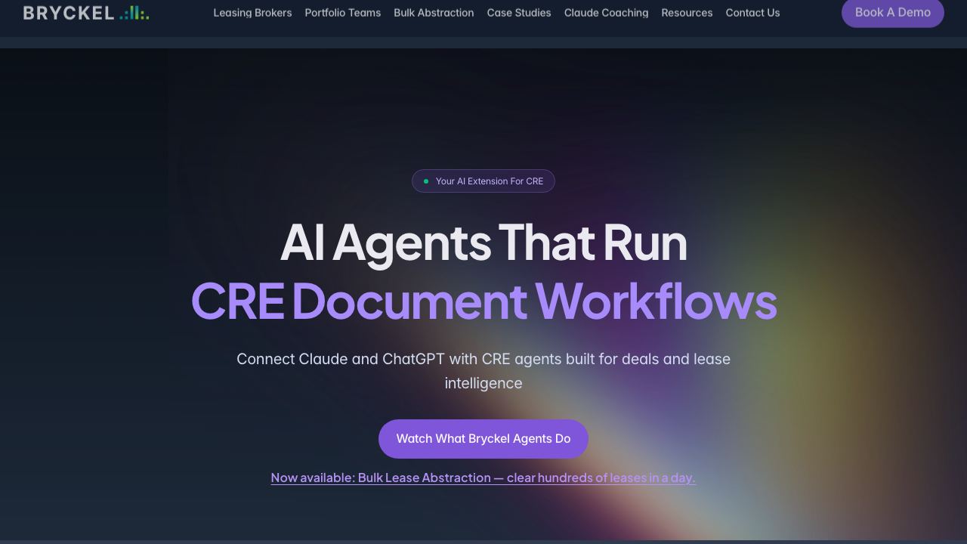Click the 'AI Agents That Run' heading
967x544 pixels.
click(483, 243)
